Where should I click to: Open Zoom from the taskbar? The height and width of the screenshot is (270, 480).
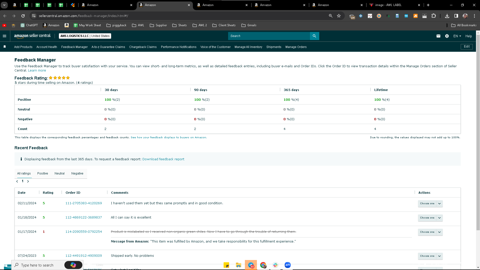(x=288, y=265)
